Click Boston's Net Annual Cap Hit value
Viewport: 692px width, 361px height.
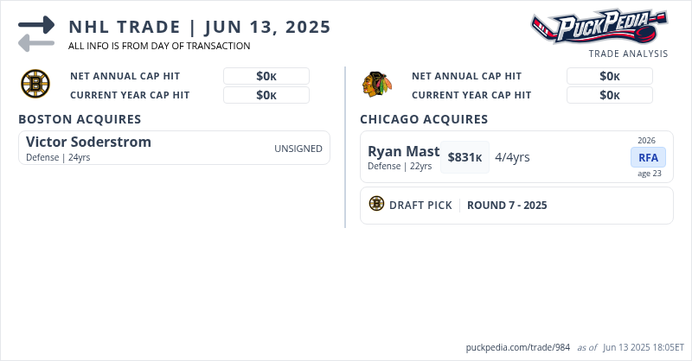266,76
